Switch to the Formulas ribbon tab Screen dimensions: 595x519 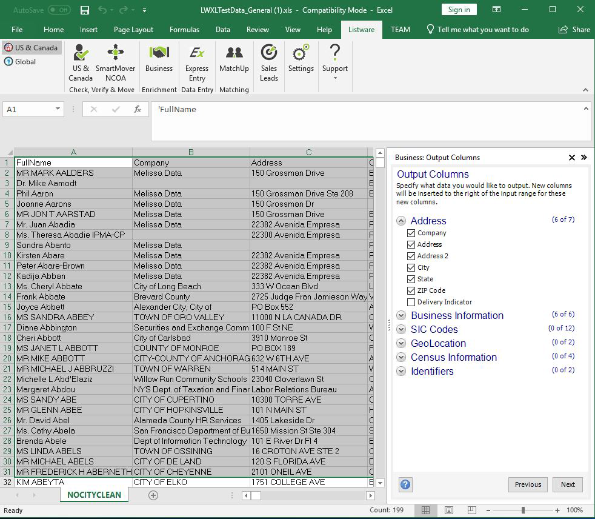tap(184, 29)
